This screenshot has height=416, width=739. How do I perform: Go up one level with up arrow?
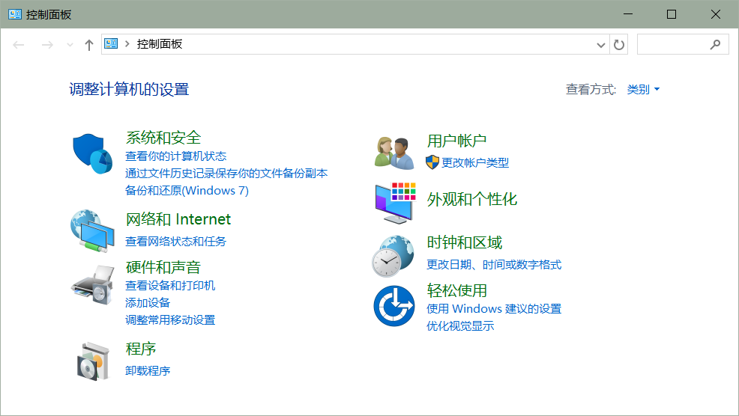point(88,45)
